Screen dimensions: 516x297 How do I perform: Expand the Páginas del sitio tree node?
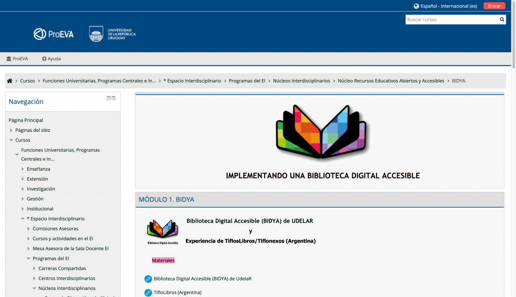(12, 130)
